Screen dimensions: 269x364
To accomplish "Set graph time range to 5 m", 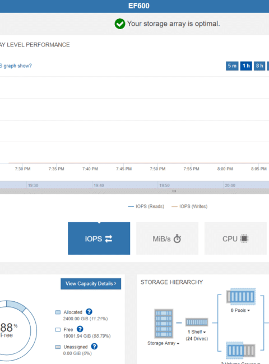I will [x=232, y=66].
